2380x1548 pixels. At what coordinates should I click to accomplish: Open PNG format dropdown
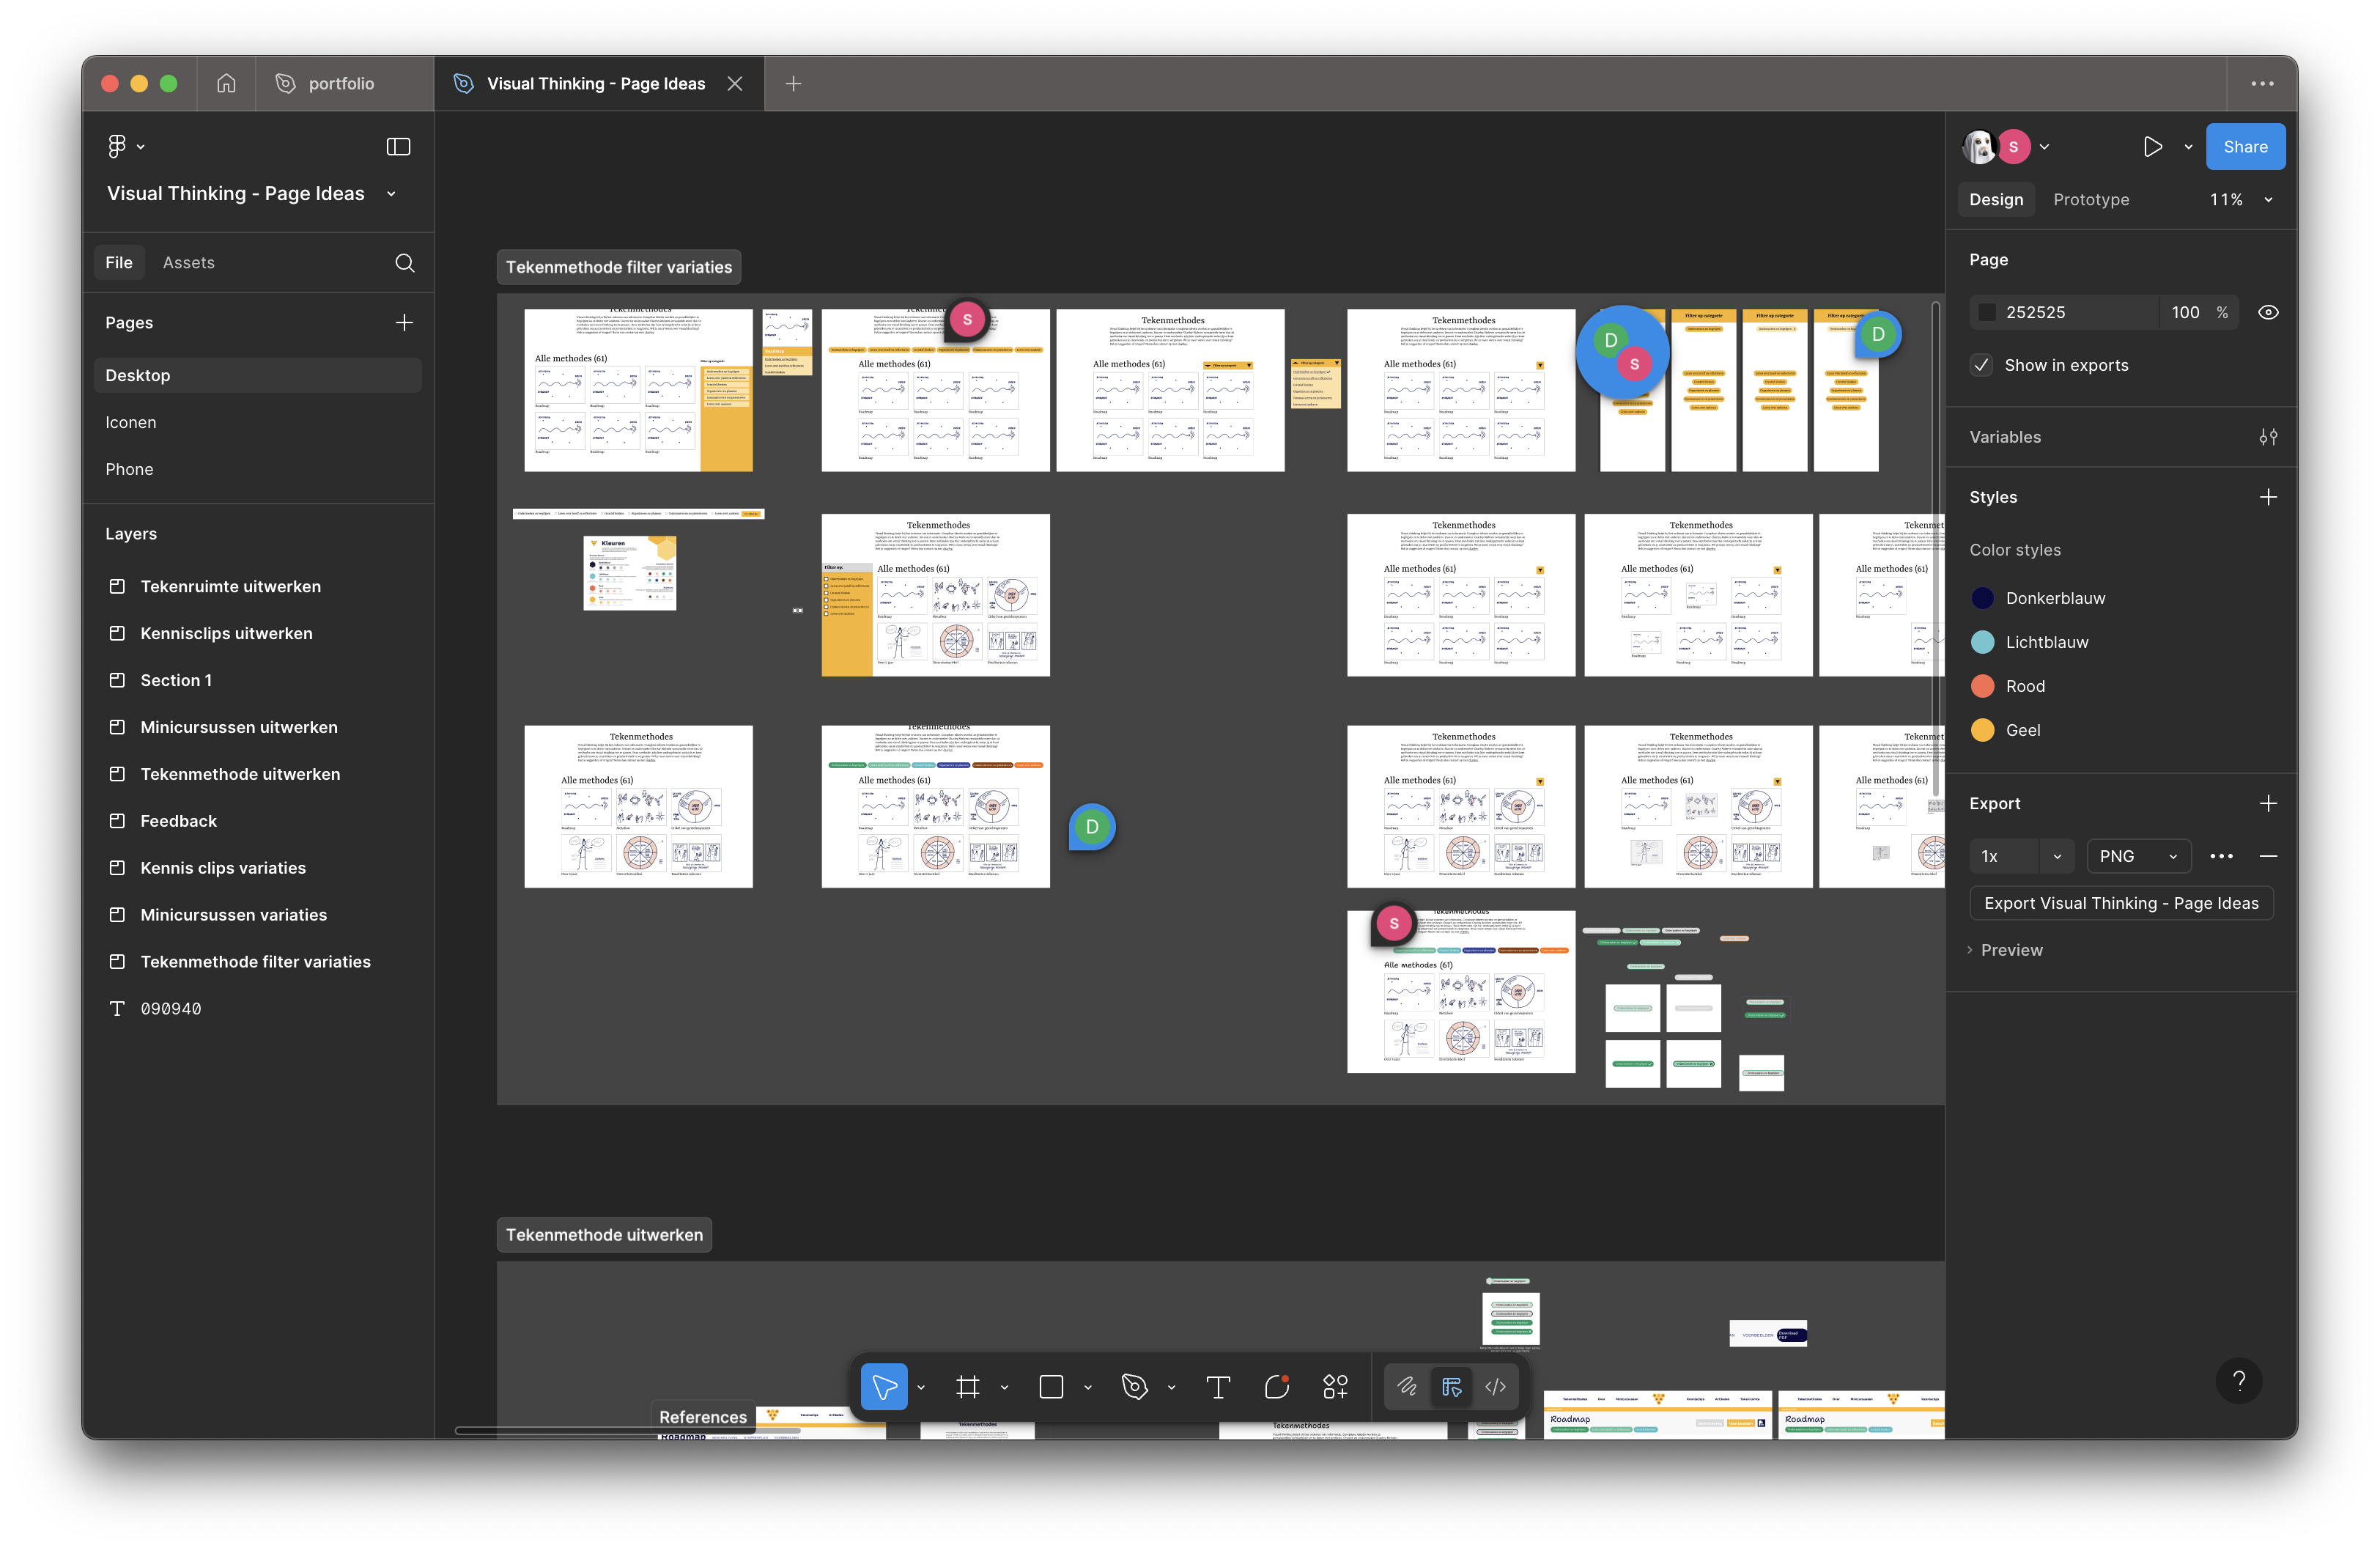(x=2139, y=856)
